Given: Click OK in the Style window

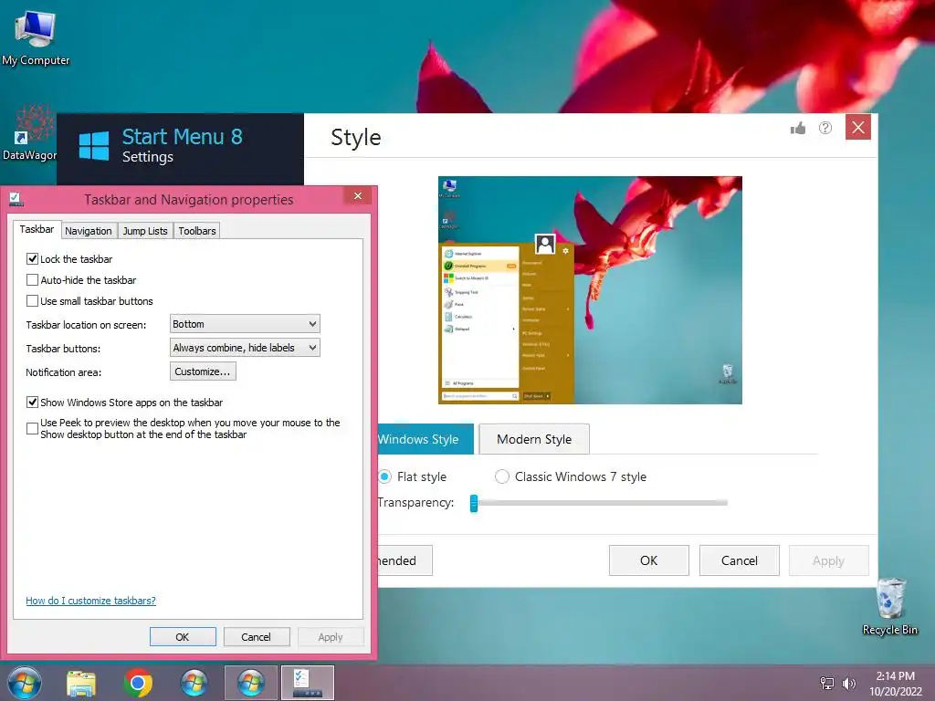Looking at the screenshot, I should click(x=649, y=560).
